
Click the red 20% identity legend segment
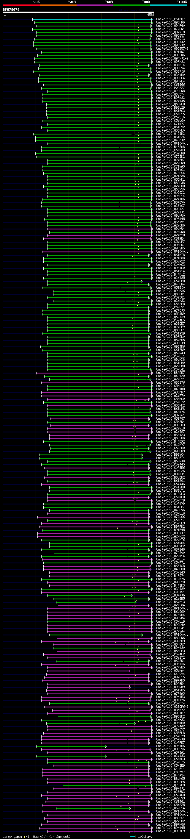[21, 5]
